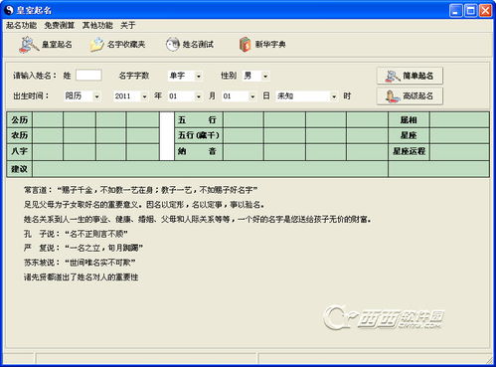Image resolution: width=496 pixels, height=367 pixels.
Task: Click the quote line by 苏东坡说
Action: click(x=80, y=263)
